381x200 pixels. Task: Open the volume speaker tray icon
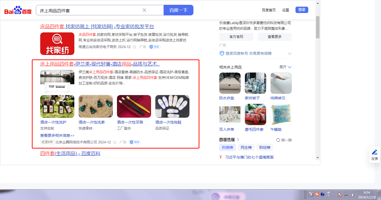pos(353,195)
